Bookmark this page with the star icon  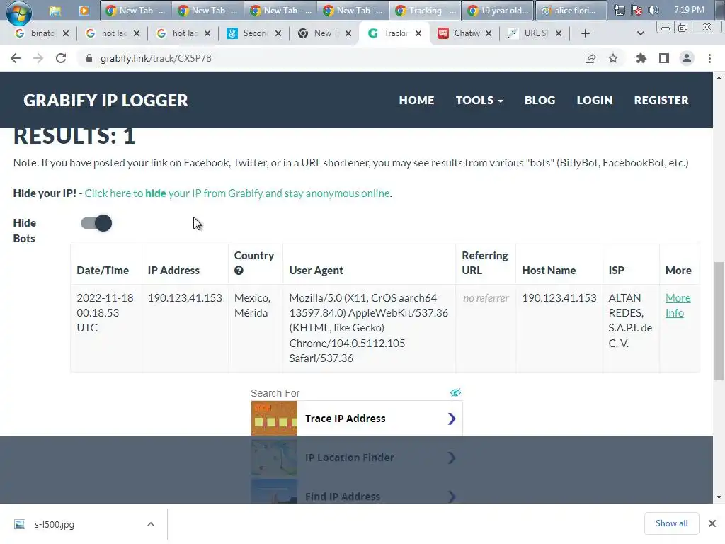tap(613, 58)
